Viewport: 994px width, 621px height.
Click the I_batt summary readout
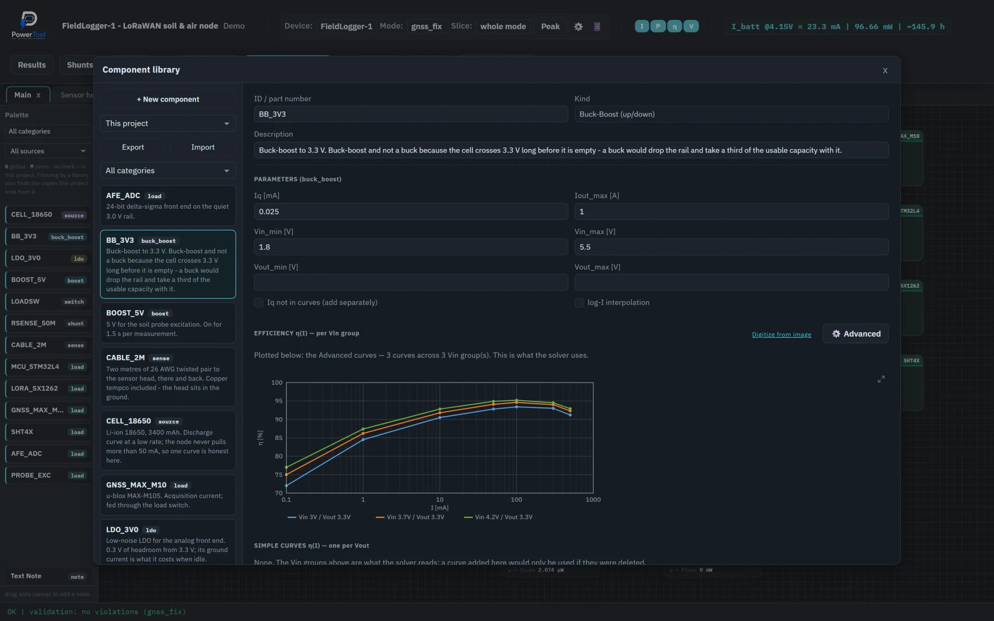[838, 26]
